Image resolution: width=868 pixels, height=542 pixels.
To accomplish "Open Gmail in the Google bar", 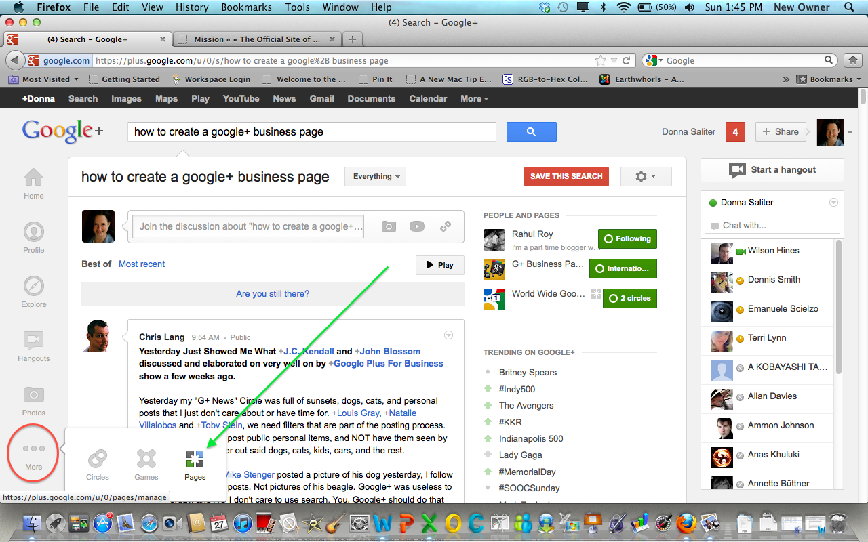I will (321, 98).
